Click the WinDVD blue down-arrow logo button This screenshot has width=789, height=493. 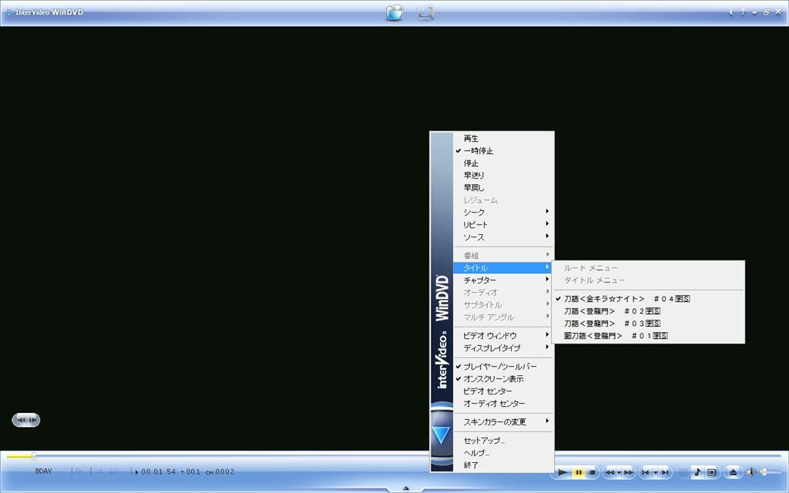pos(442,434)
